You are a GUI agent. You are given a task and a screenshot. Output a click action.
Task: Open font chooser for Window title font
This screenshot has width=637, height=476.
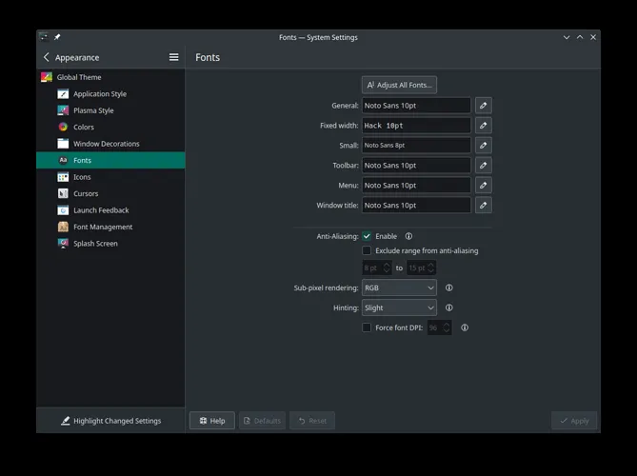click(x=484, y=205)
